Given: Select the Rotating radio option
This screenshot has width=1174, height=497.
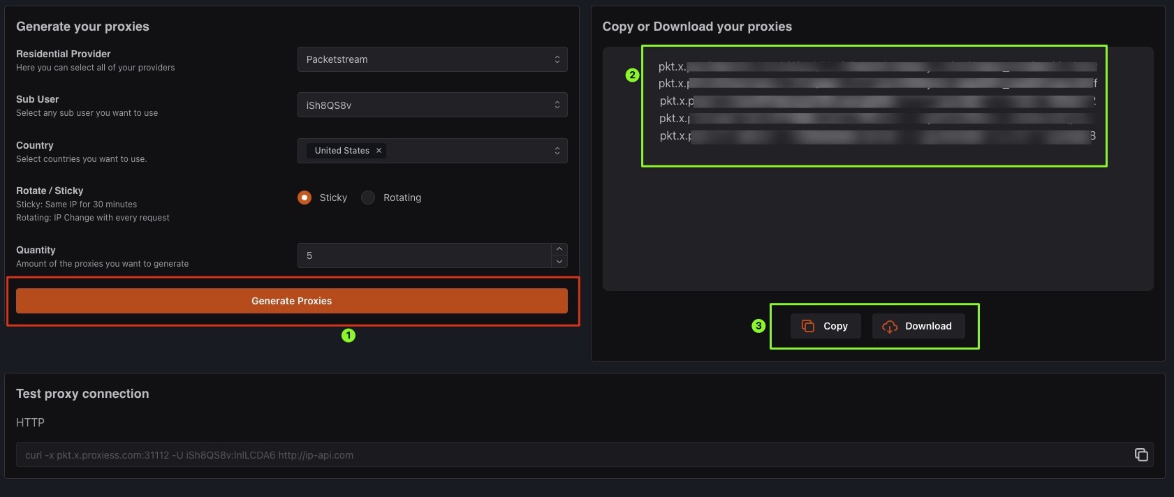Looking at the screenshot, I should pyautogui.click(x=368, y=198).
